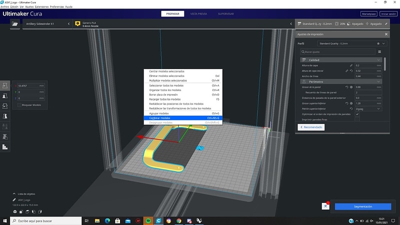Click pencil icon to rename ASX1_Logo
Image resolution: width=400 pixels, height=225 pixels.
14,199
